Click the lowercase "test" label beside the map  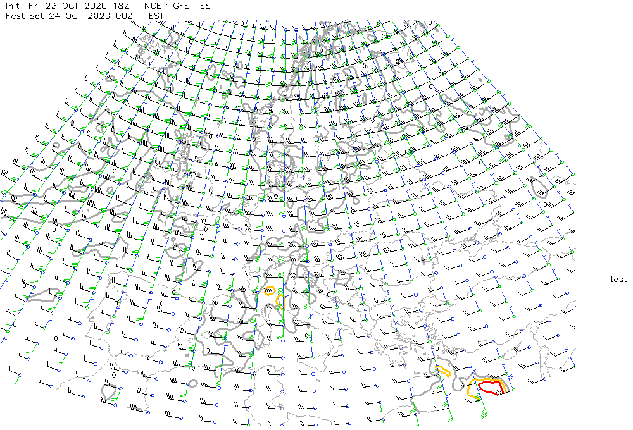click(618, 279)
